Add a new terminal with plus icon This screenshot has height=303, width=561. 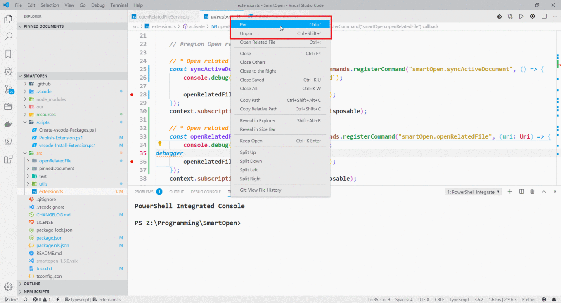click(x=510, y=191)
